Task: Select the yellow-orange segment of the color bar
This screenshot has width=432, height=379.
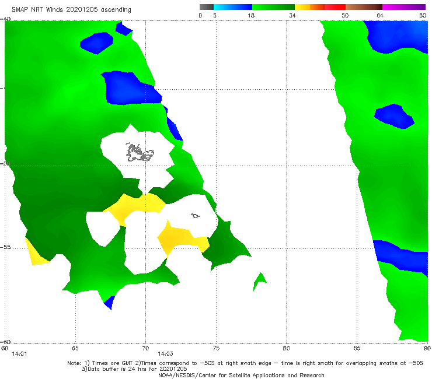Action: coord(310,7)
